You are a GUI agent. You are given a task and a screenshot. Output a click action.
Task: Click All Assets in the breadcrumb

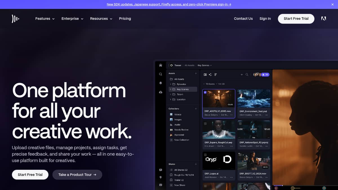[x=190, y=65]
